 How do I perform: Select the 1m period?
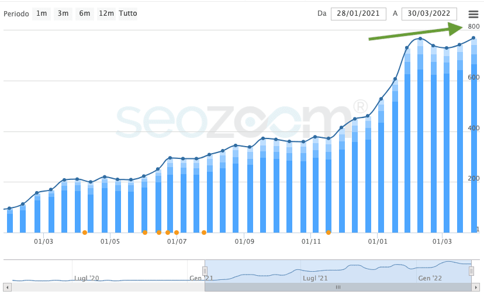click(42, 13)
